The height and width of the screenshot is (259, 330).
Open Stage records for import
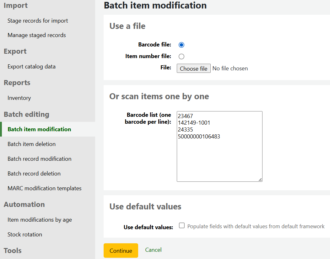coord(38,21)
